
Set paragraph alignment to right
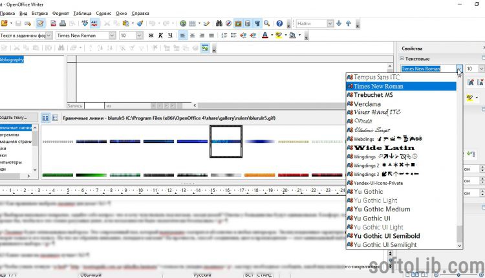pyautogui.click(x=202, y=36)
